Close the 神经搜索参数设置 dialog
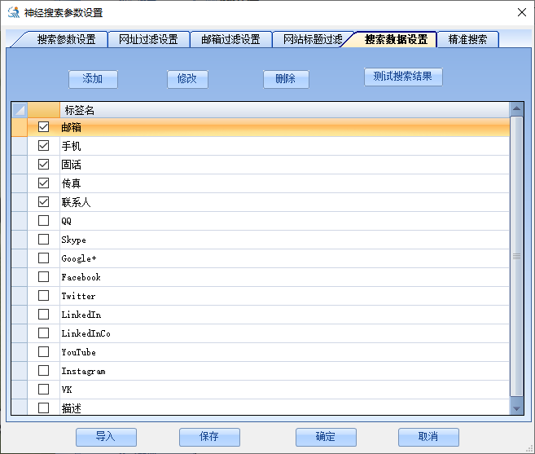The width and height of the screenshot is (535, 454). click(521, 12)
